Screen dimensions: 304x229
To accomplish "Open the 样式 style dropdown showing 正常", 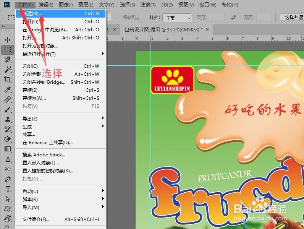I will pos(177,18).
